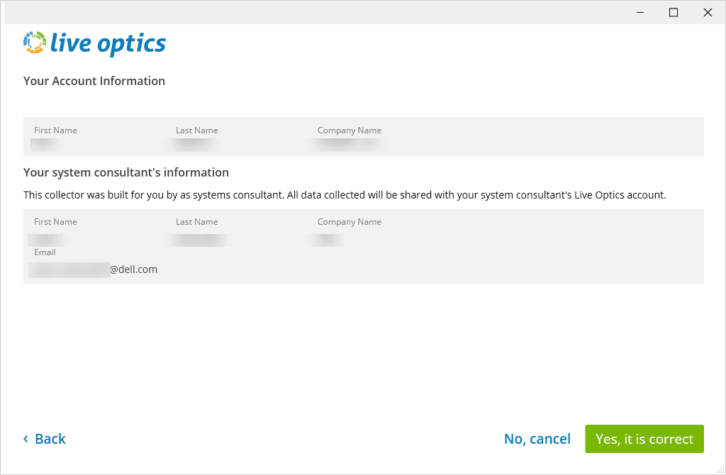The width and height of the screenshot is (726, 475).
Task: Go back using the Back link
Action: coord(50,439)
